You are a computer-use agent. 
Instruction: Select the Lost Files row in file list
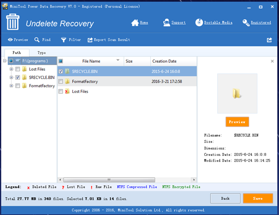[127, 91]
